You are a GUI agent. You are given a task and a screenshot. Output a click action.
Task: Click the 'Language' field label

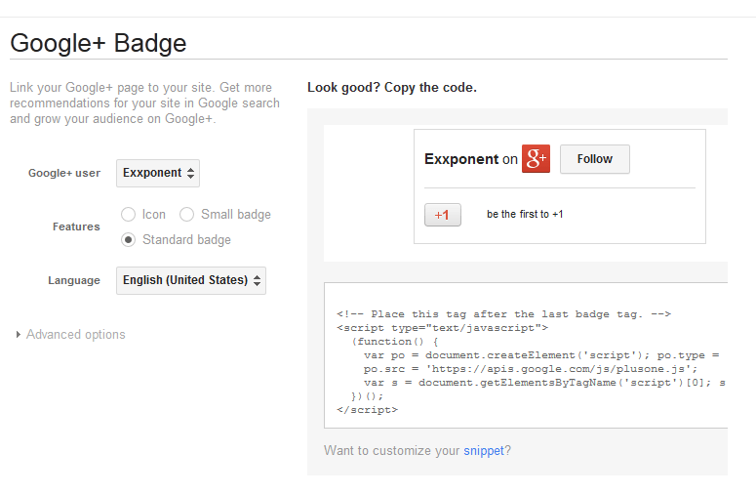[x=74, y=280]
